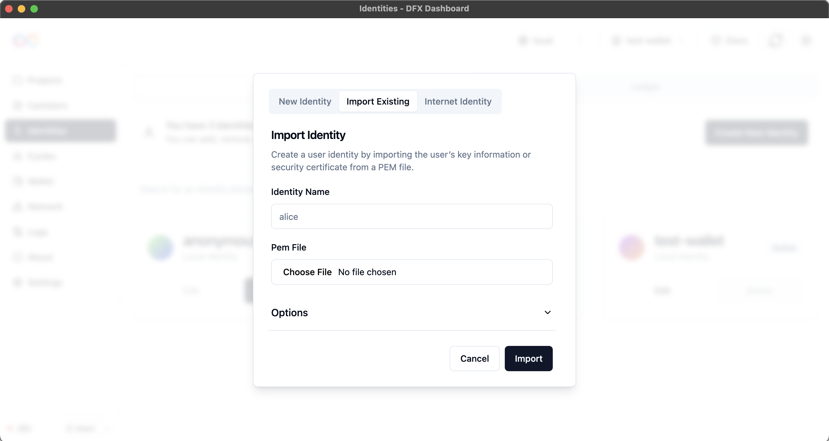Select the Import Existing tab

click(378, 101)
